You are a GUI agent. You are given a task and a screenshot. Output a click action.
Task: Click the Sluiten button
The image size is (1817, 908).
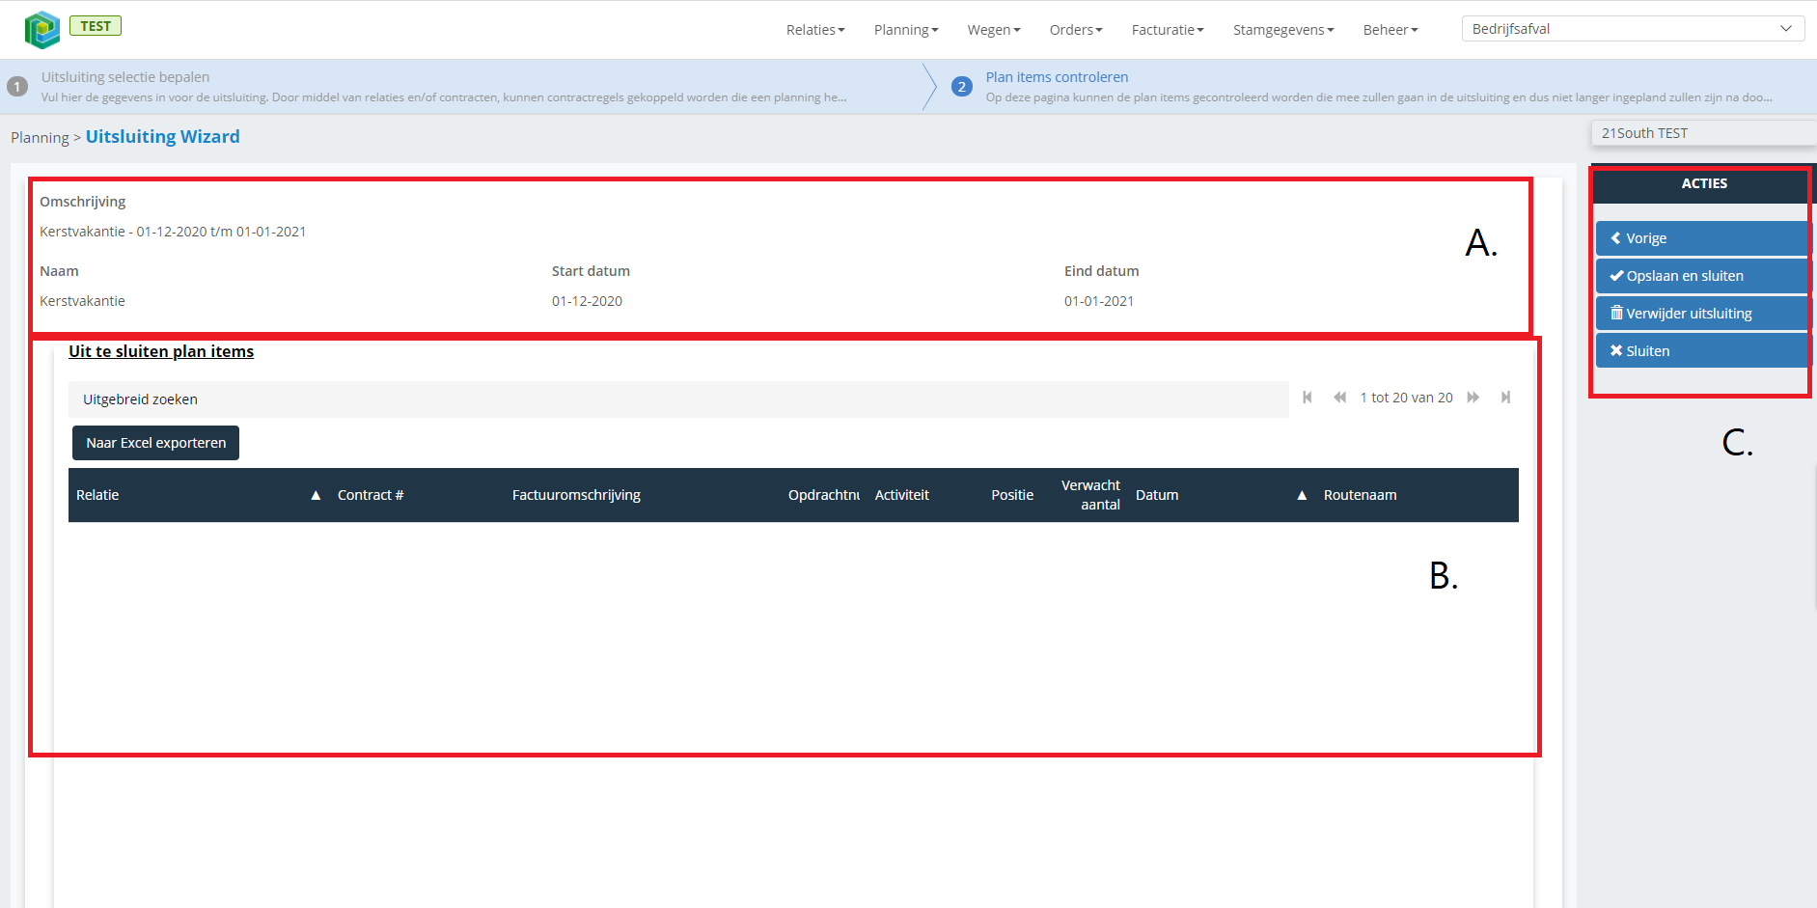(x=1703, y=351)
